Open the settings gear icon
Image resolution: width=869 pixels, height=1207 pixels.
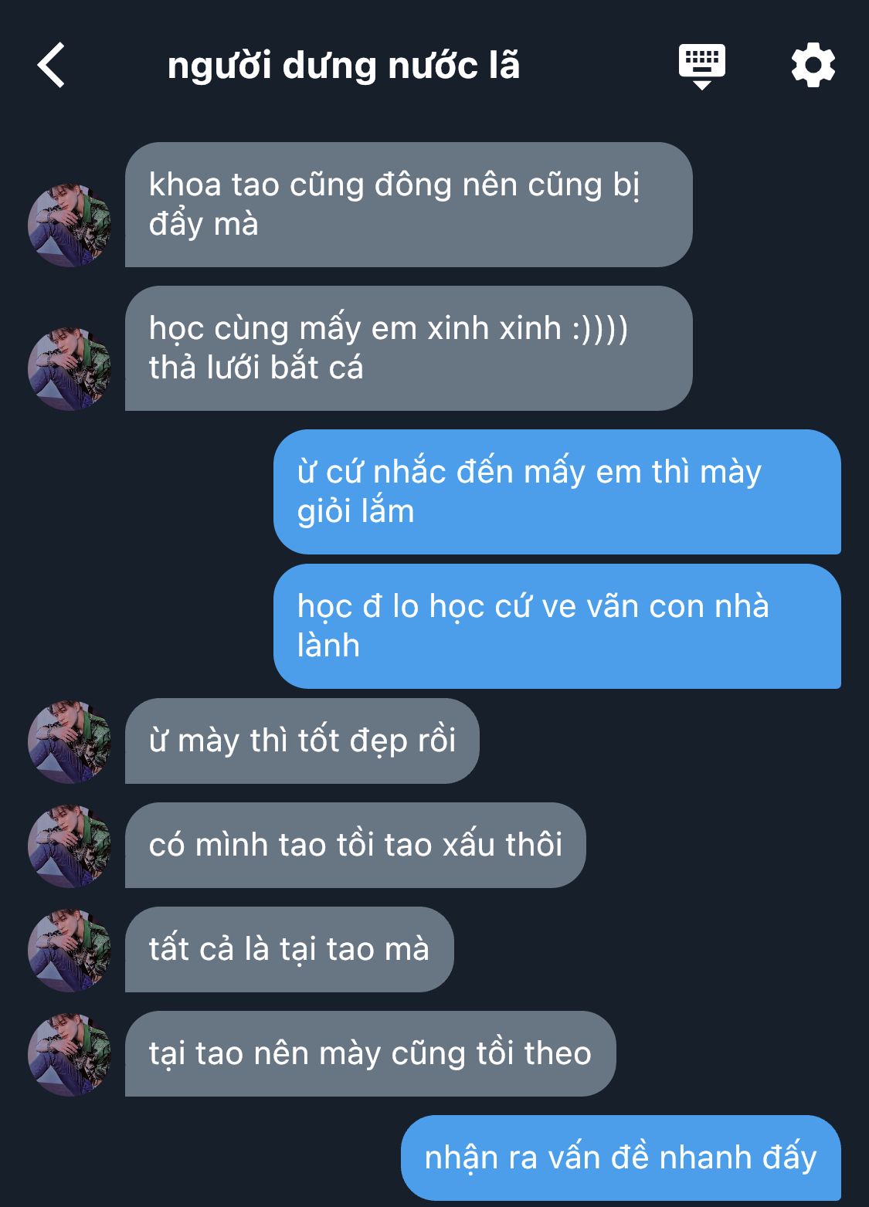point(813,66)
